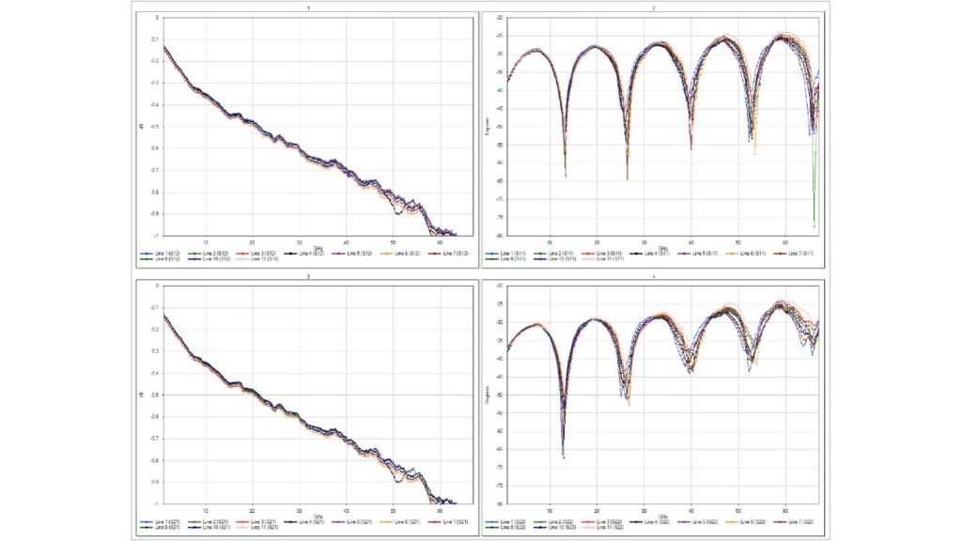The width and height of the screenshot is (962, 541).
Task: Click the GHz axis label on panel 2
Action: coord(664,246)
